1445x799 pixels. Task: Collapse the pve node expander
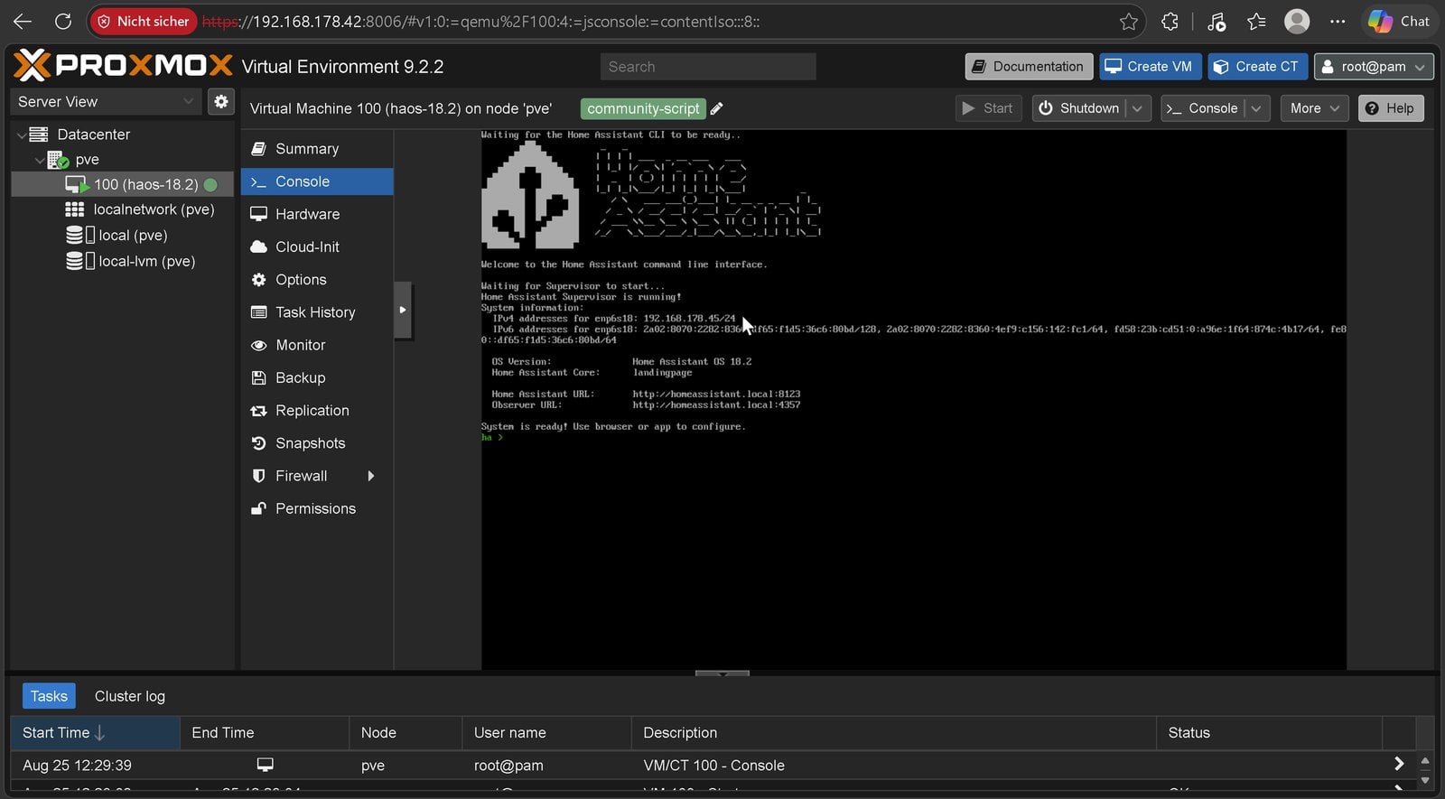coord(39,160)
